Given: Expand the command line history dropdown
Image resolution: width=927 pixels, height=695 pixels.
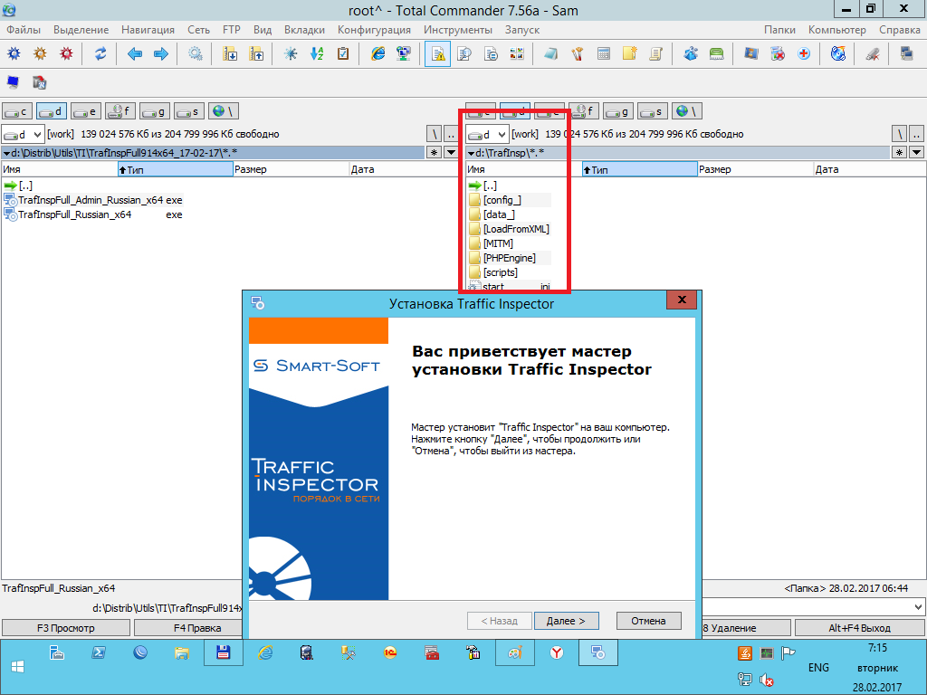Looking at the screenshot, I should click(x=918, y=607).
